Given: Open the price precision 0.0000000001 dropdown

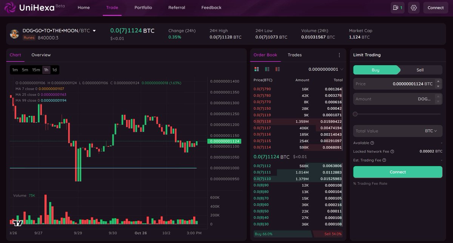Looking at the screenshot, I should click(x=326, y=69).
